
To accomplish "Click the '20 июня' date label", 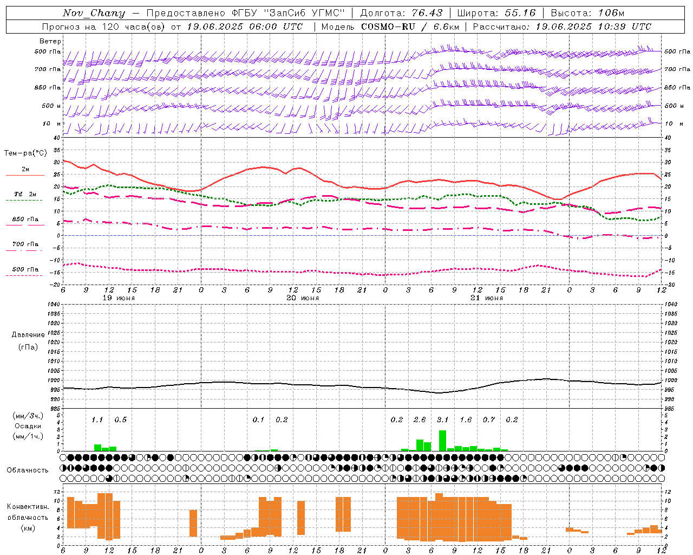I will [303, 298].
